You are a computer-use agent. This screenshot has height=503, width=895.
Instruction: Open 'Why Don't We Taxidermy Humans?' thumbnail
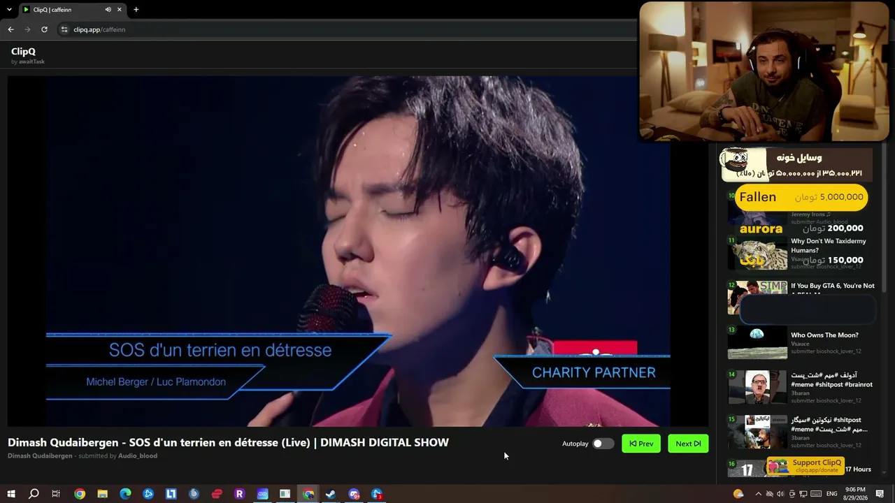click(757, 253)
